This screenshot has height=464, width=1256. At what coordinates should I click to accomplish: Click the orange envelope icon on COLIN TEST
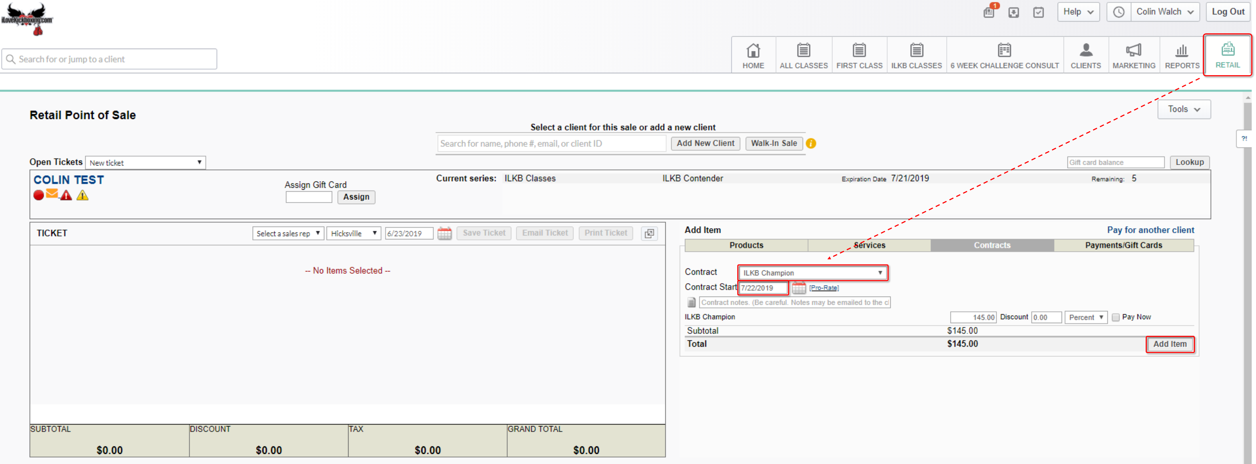pyautogui.click(x=52, y=194)
